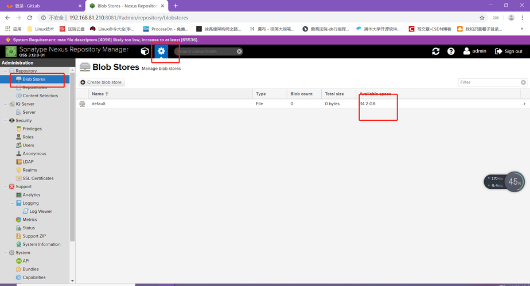
Task: Click the Chrome profile avatar icon
Action: (x=511, y=18)
